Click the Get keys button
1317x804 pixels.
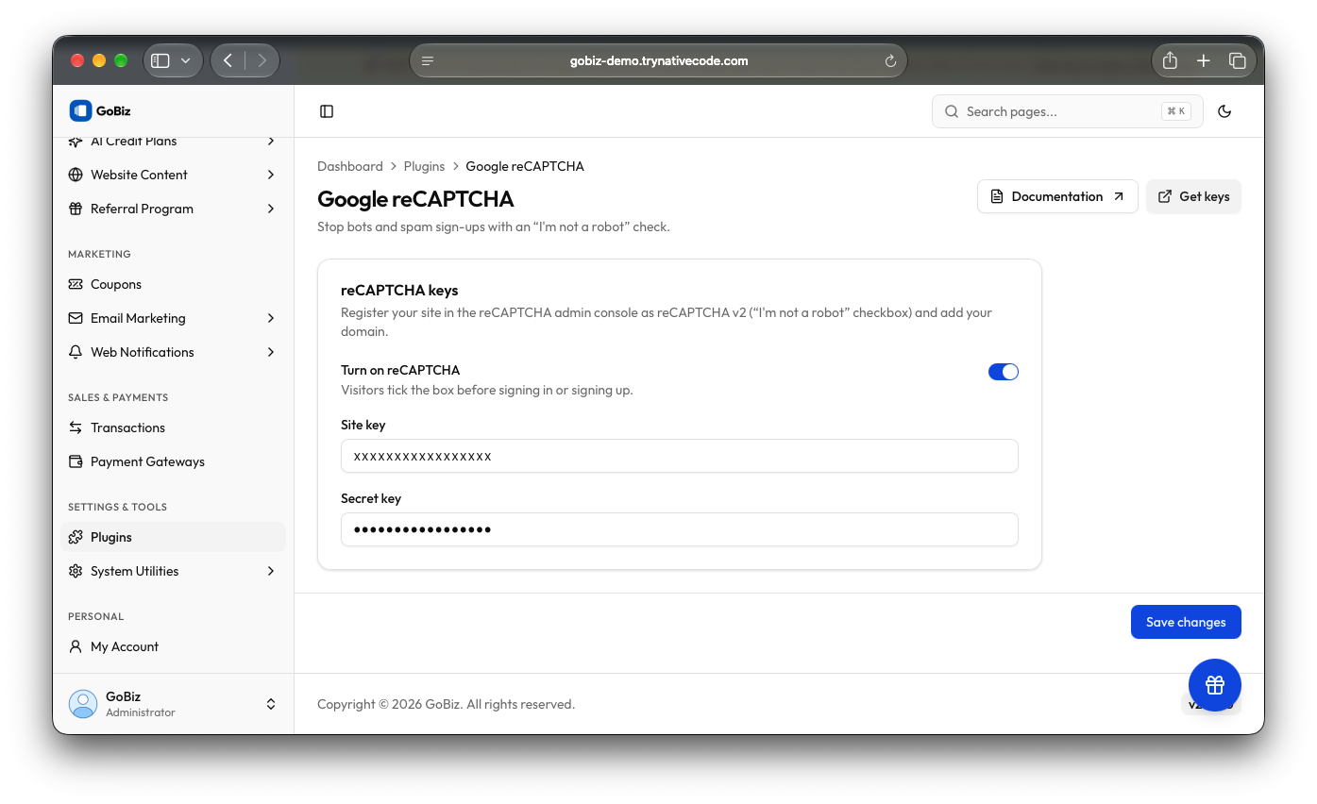coord(1193,196)
